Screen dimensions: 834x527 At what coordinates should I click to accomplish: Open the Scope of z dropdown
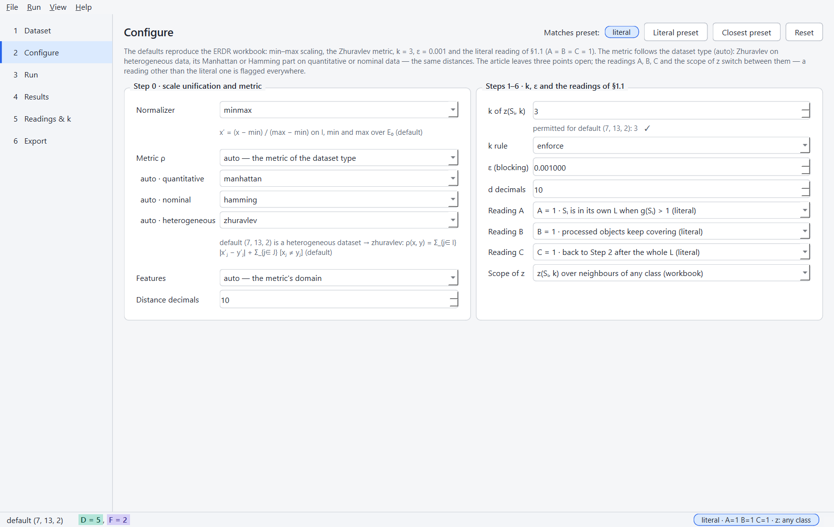point(671,273)
